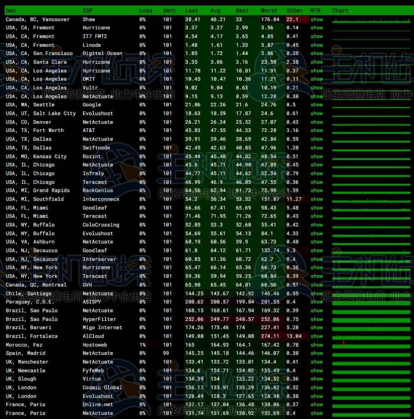Click the Vancouver Shaw latency chart
Image resolution: width=414 pixels, height=419 pixels.
point(371,20)
